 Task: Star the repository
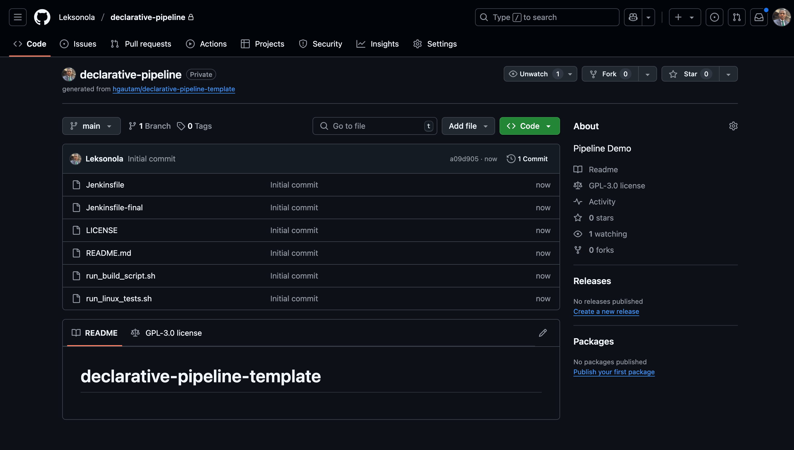coord(690,74)
